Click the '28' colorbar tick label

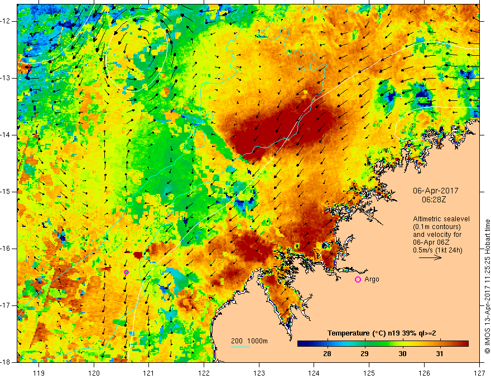327,354
